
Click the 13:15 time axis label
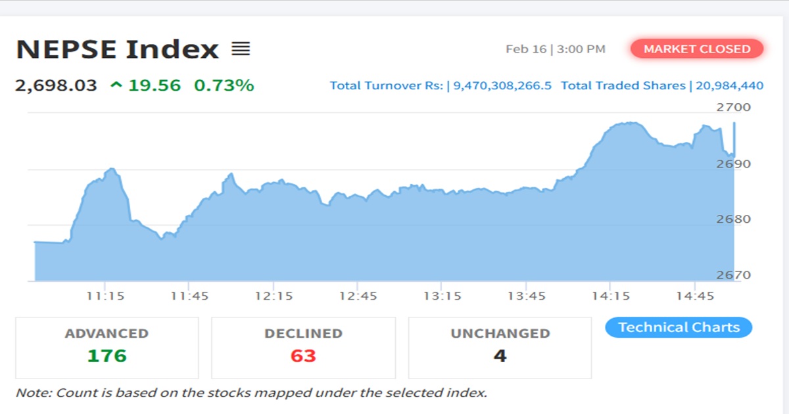point(442,296)
